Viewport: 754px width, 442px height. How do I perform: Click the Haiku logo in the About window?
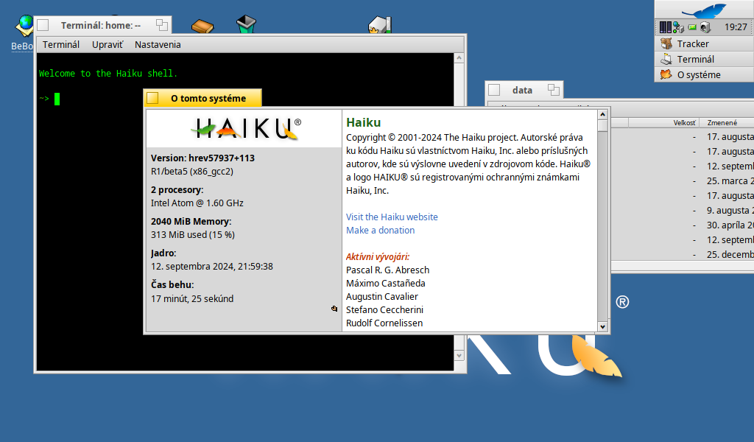pyautogui.click(x=246, y=128)
